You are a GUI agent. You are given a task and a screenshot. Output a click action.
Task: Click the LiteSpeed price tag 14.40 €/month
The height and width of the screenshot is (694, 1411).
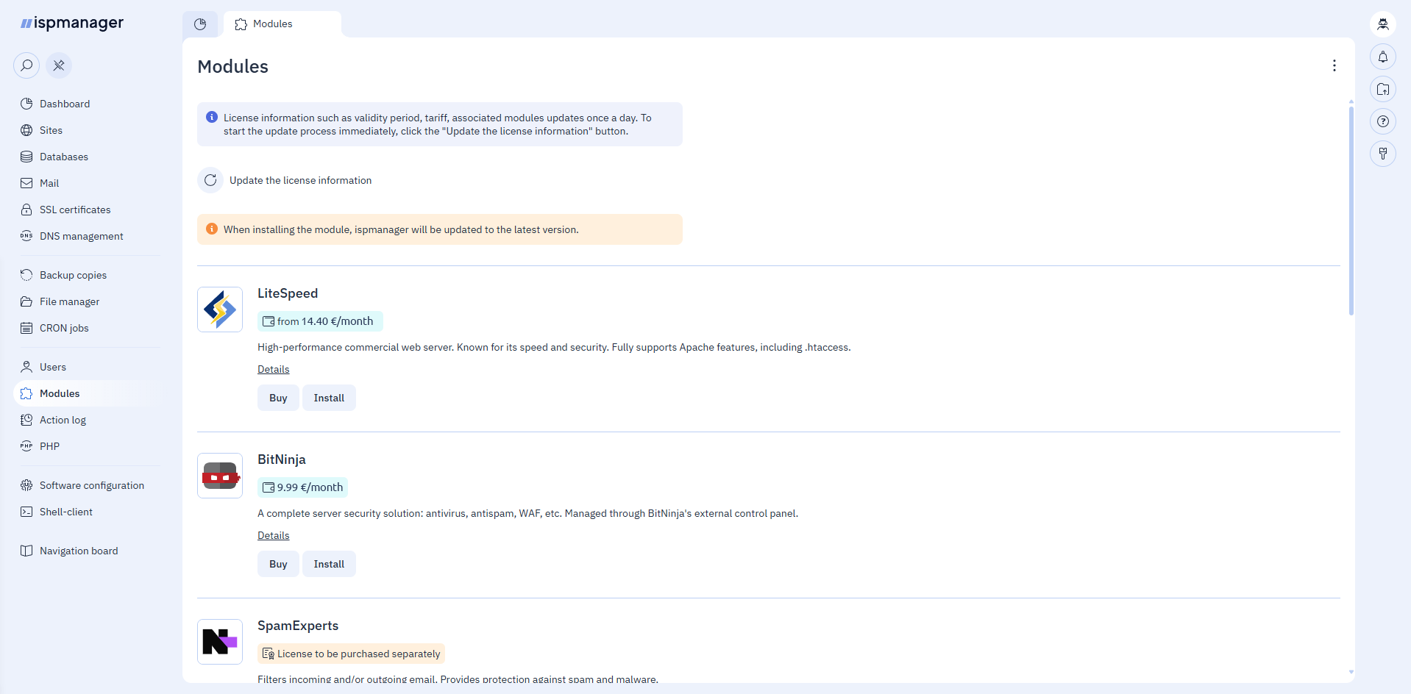pyautogui.click(x=320, y=321)
